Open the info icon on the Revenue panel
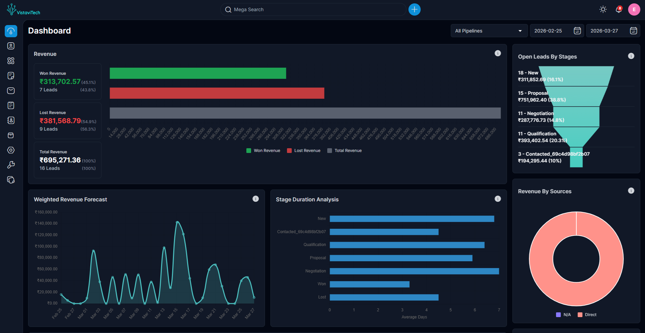645x333 pixels. coord(497,53)
